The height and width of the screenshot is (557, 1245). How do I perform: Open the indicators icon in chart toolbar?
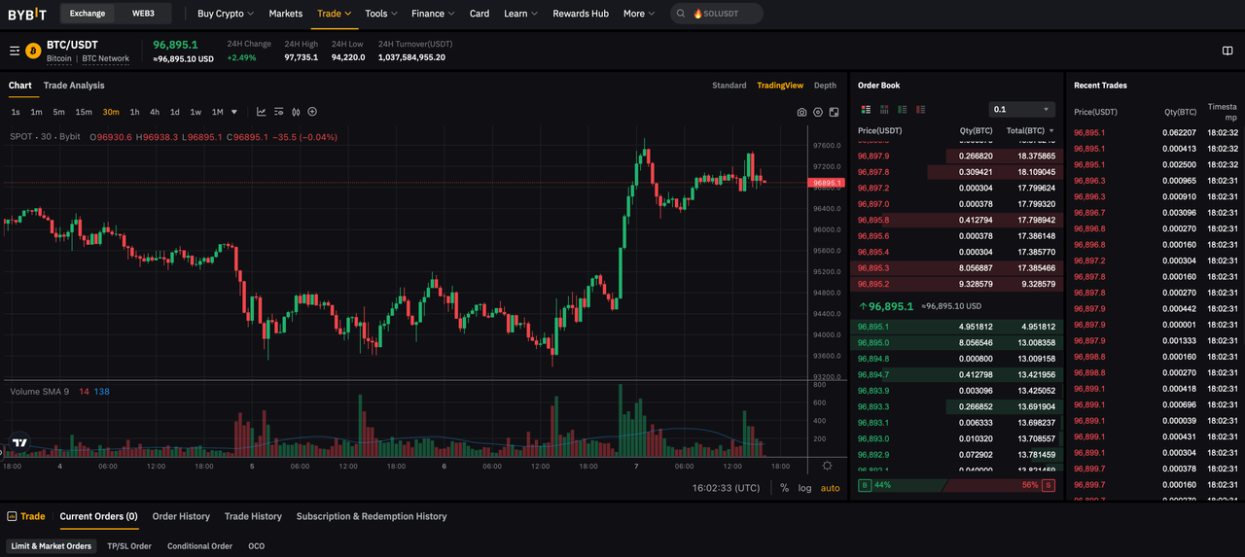point(278,112)
